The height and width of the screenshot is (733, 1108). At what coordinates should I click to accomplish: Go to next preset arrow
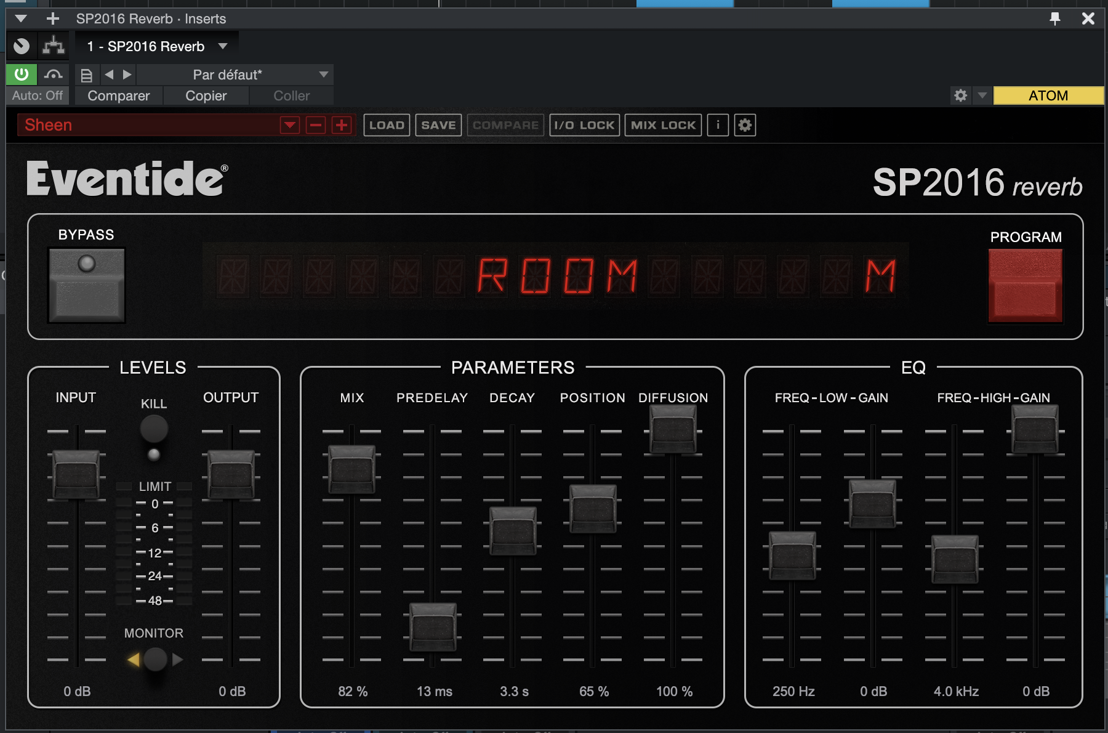(127, 75)
